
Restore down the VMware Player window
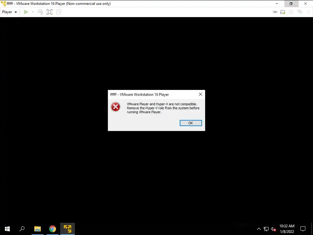291,4
